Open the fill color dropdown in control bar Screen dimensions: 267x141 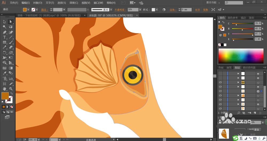(x=28, y=10)
